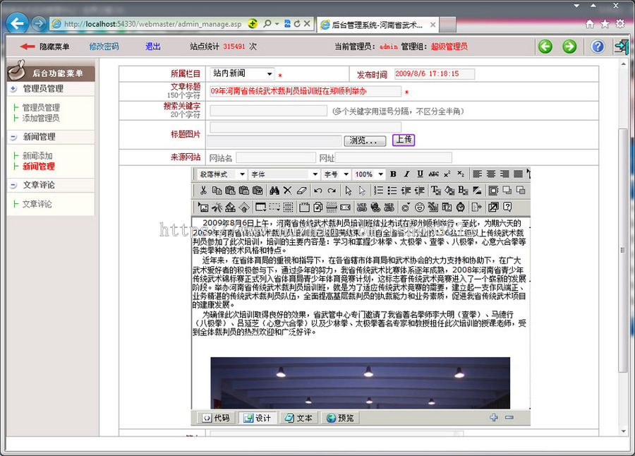Switch to the 预览 preview tab
Screen dimensions: 635x456
coord(339,417)
